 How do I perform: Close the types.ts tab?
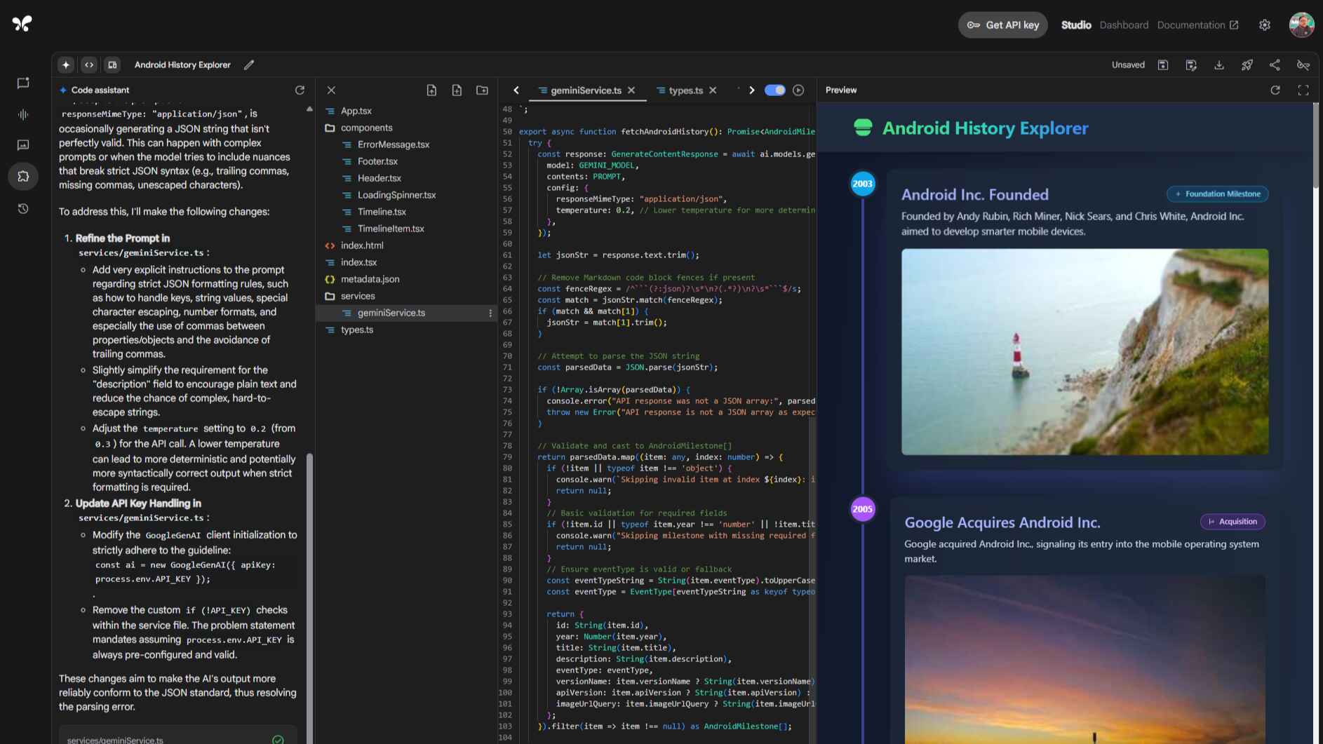click(713, 90)
